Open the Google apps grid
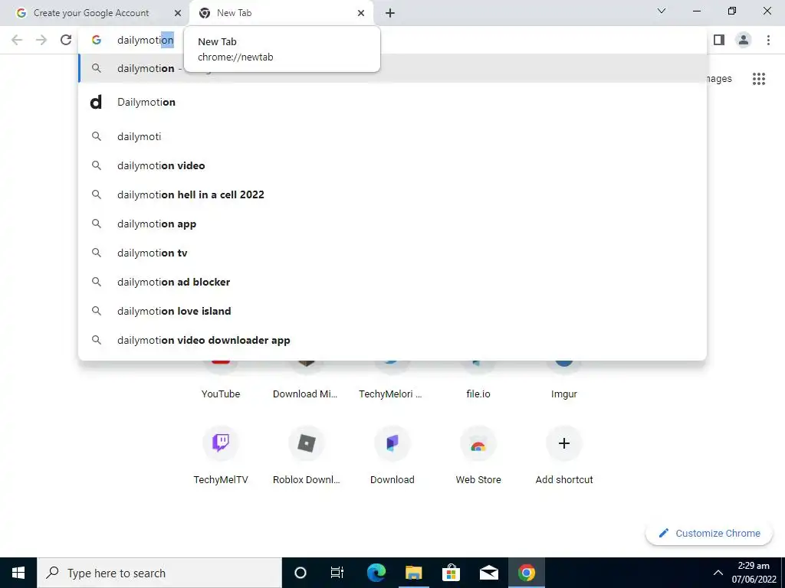785x588 pixels. 759,79
